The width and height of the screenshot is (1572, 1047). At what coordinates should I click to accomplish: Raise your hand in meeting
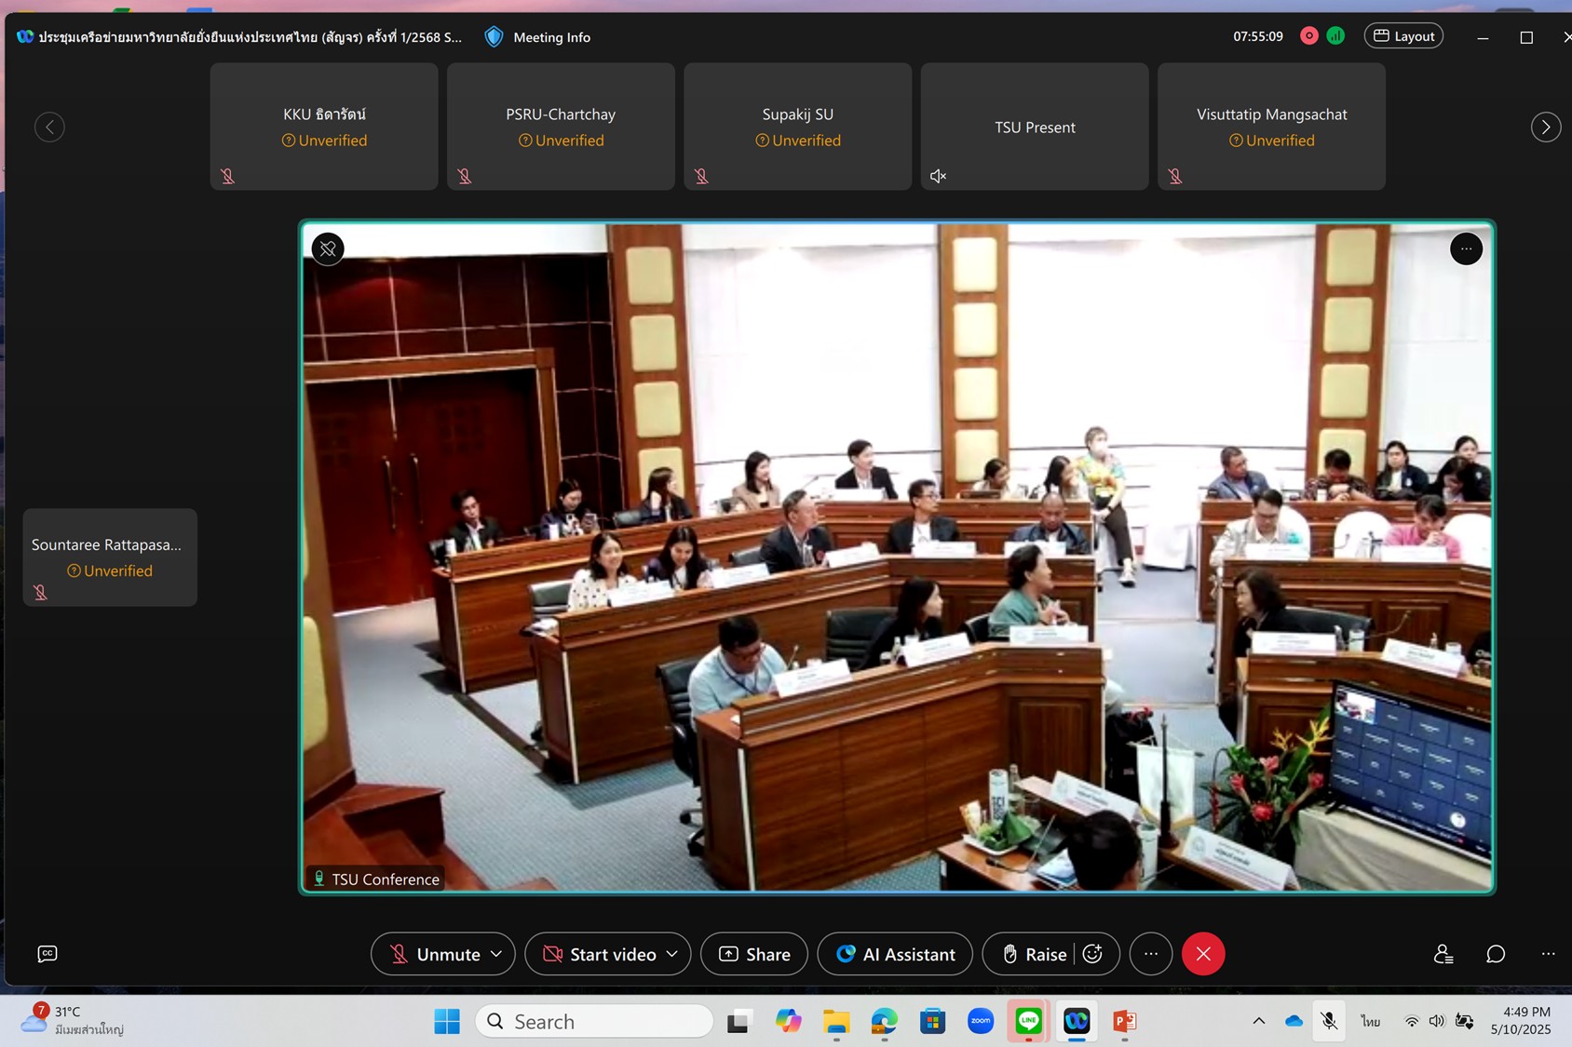pyautogui.click(x=1035, y=954)
